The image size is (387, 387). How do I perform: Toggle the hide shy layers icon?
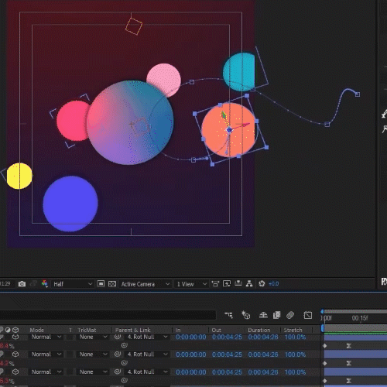click(x=263, y=315)
